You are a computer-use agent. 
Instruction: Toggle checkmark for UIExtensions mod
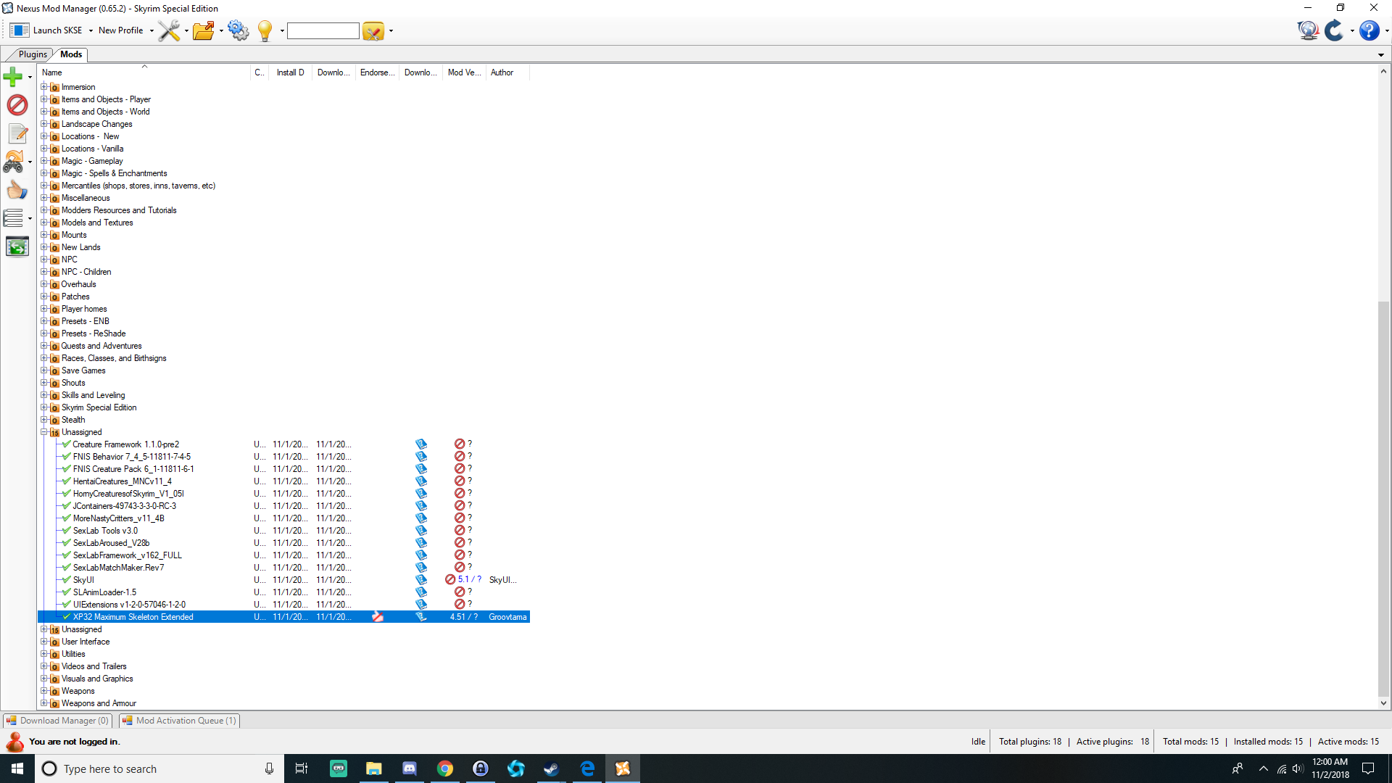coord(67,605)
